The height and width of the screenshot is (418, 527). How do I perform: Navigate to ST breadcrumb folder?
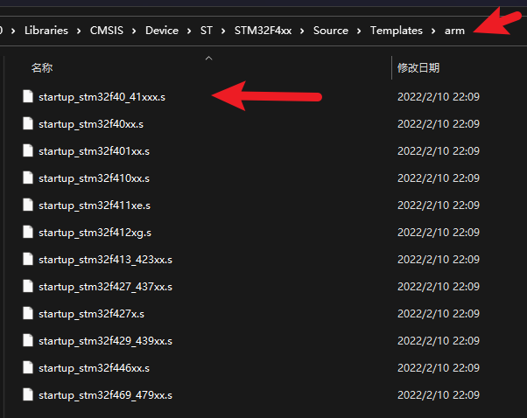(x=207, y=31)
